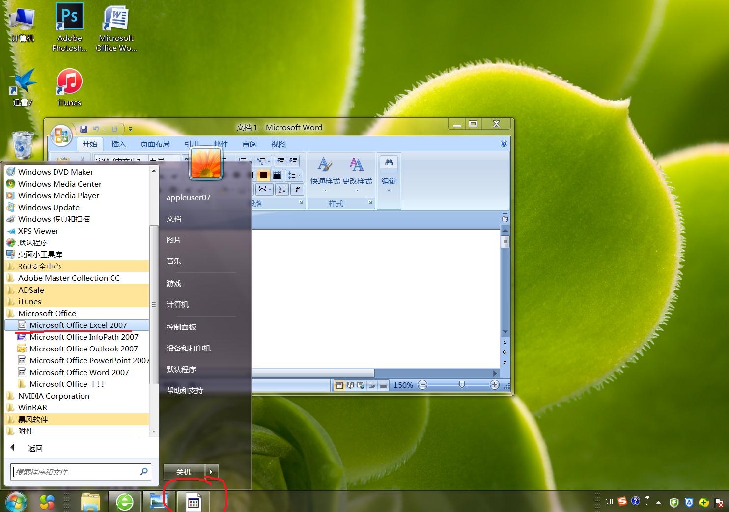
Task: Click the 关机 shutdown button
Action: pyautogui.click(x=184, y=472)
